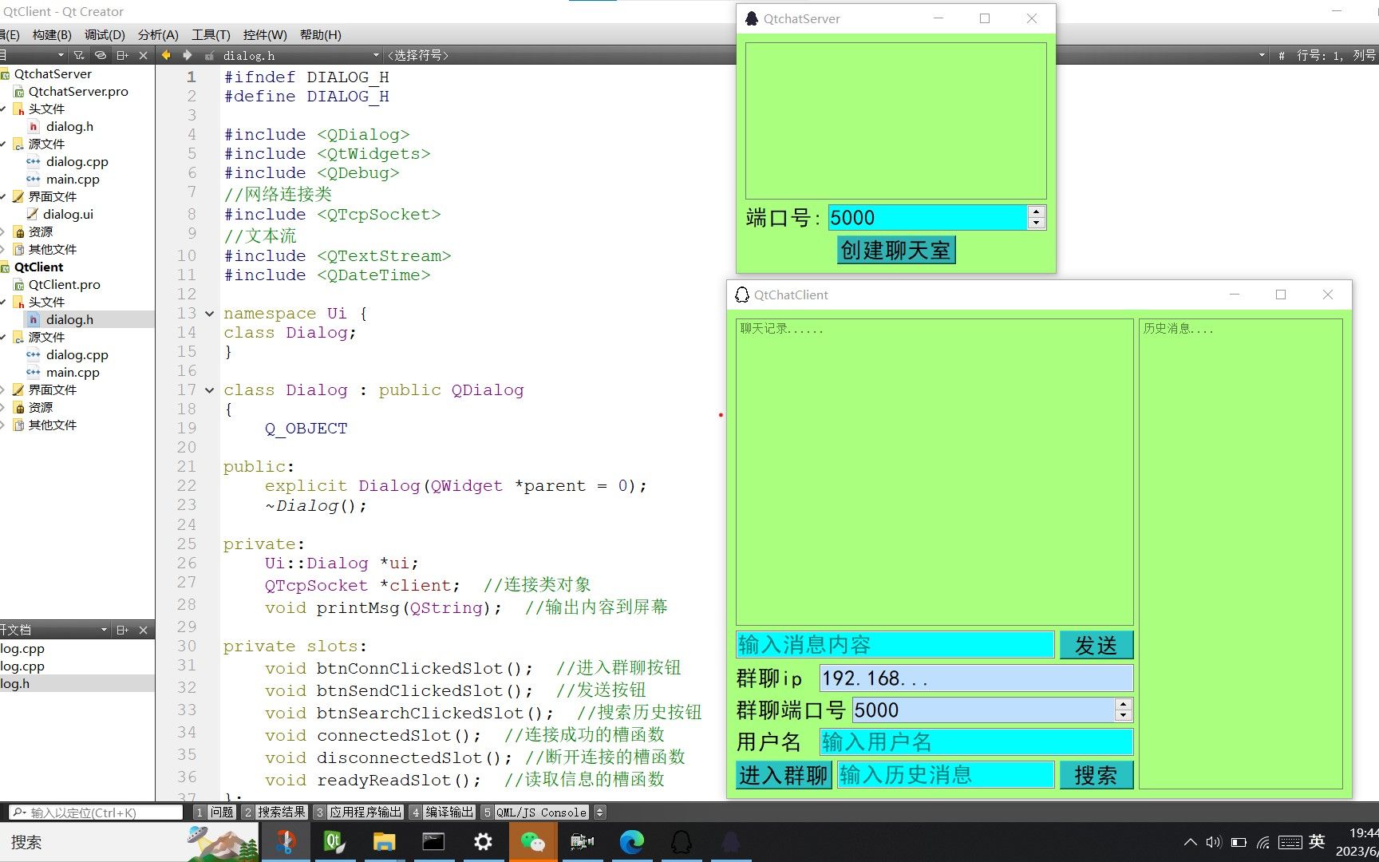Go back with the yellow left arrow

pos(166,55)
